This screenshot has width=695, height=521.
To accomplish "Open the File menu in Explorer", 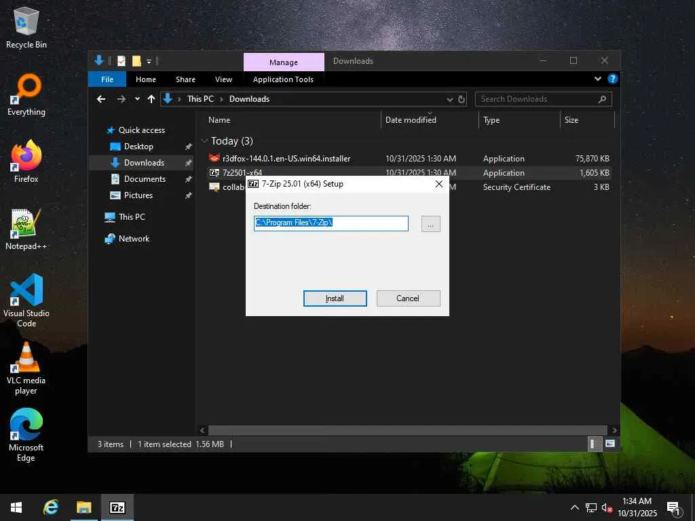I will tap(107, 79).
